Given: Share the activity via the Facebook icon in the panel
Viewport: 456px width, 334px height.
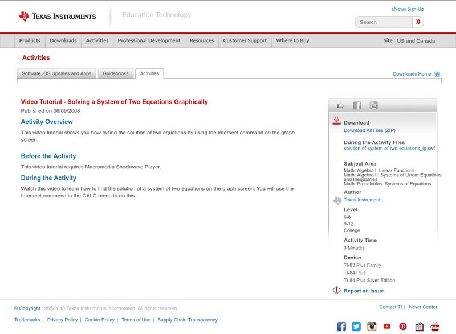Looking at the screenshot, I should [357, 105].
